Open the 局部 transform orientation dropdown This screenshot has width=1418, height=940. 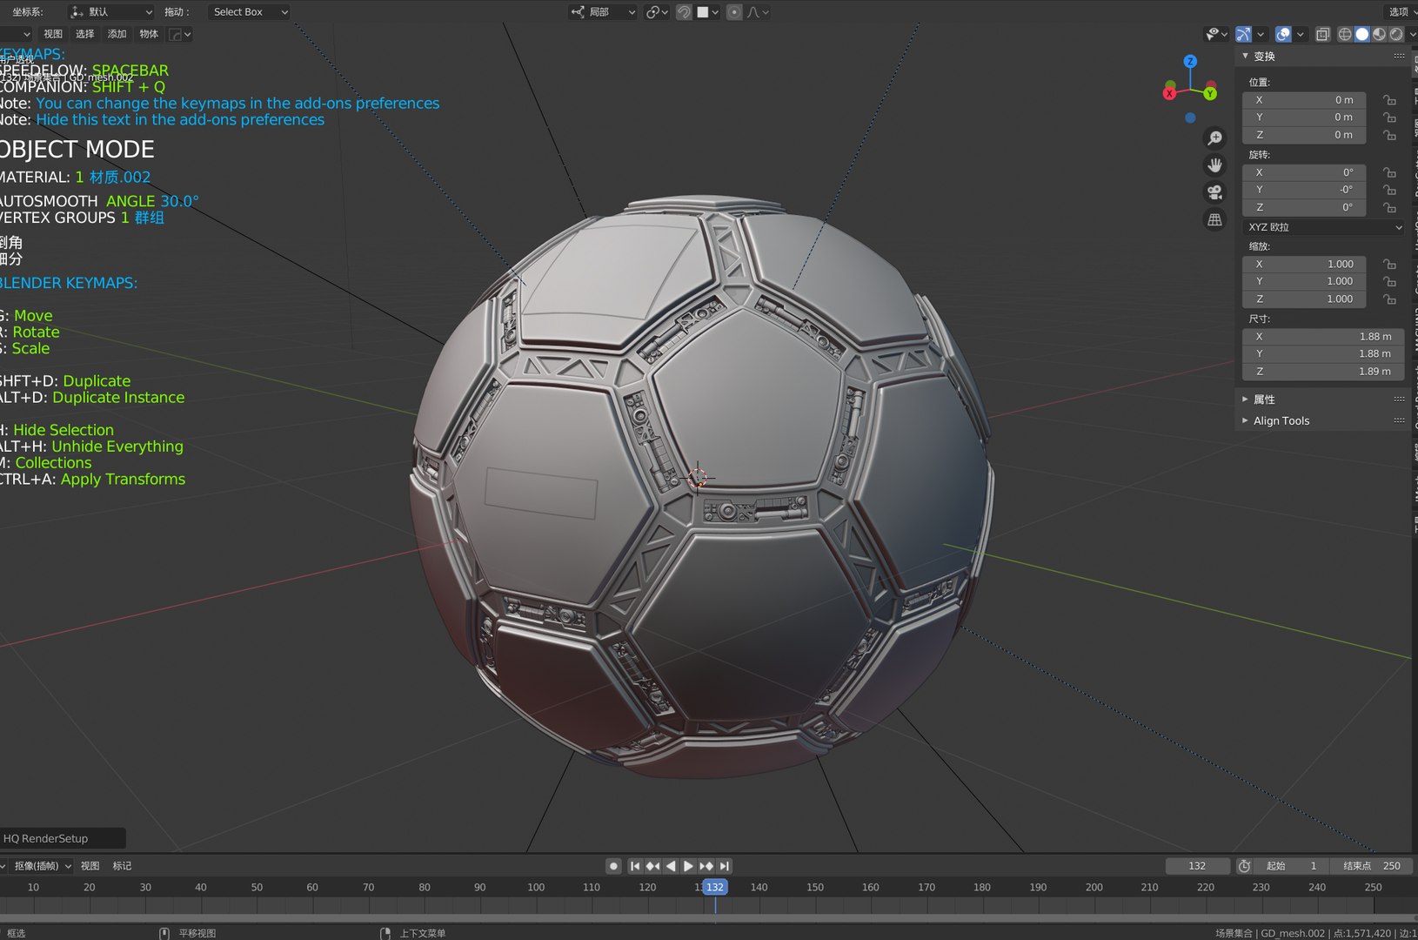point(604,12)
